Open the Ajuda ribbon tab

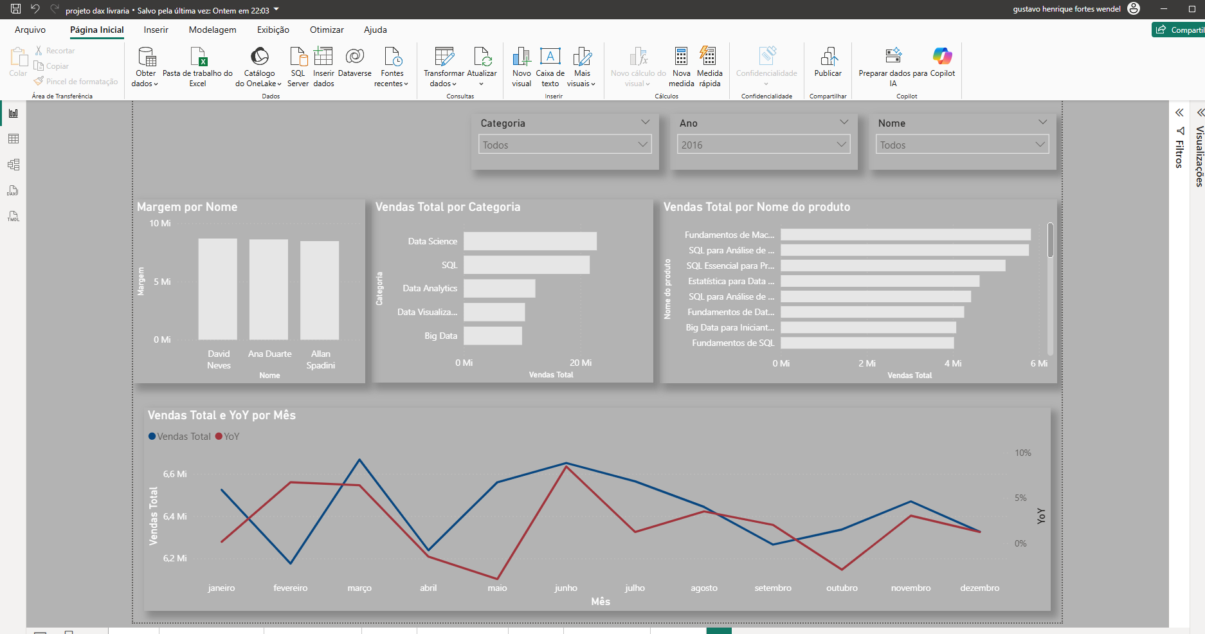coord(376,30)
